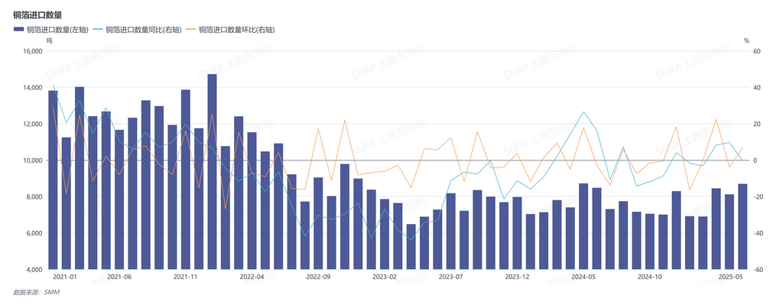This screenshot has width=783, height=305.
Task: Click the 2021-01 bar
Action: [x=53, y=180]
